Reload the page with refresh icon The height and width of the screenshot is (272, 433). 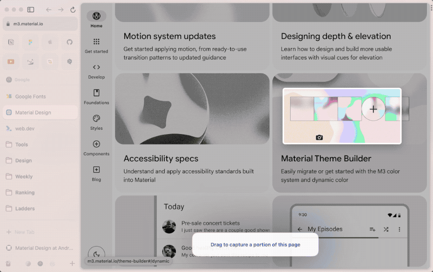73,10
